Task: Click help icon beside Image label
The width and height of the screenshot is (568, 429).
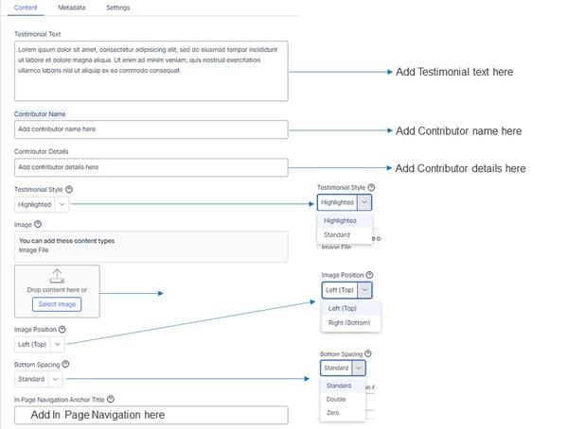Action: point(40,226)
